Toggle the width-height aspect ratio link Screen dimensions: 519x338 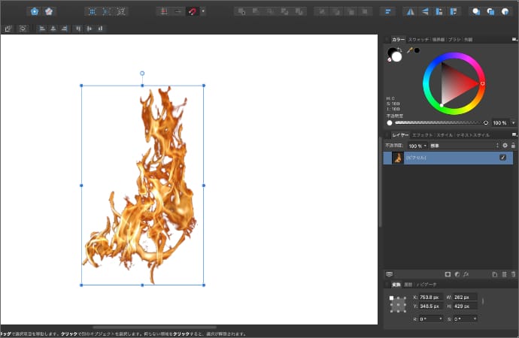[x=483, y=302]
